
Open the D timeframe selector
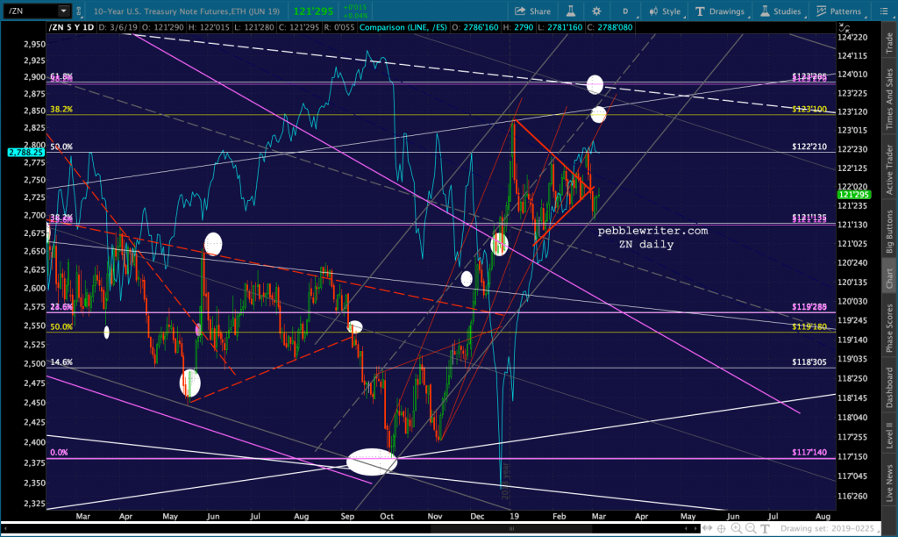(x=625, y=11)
